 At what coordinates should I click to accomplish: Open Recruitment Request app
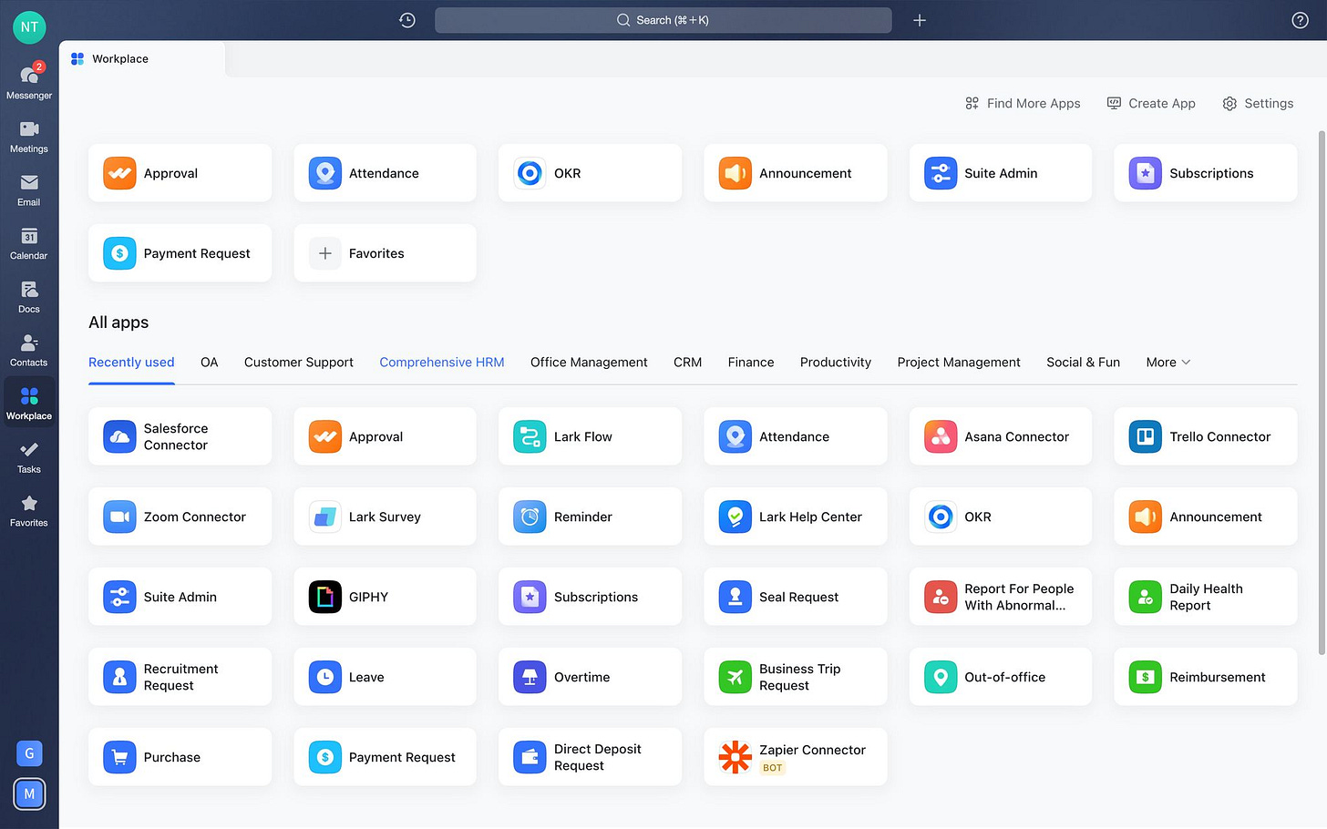180,677
